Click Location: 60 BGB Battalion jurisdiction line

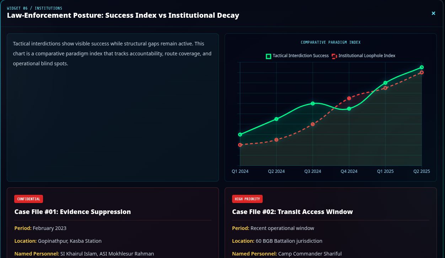click(x=277, y=241)
